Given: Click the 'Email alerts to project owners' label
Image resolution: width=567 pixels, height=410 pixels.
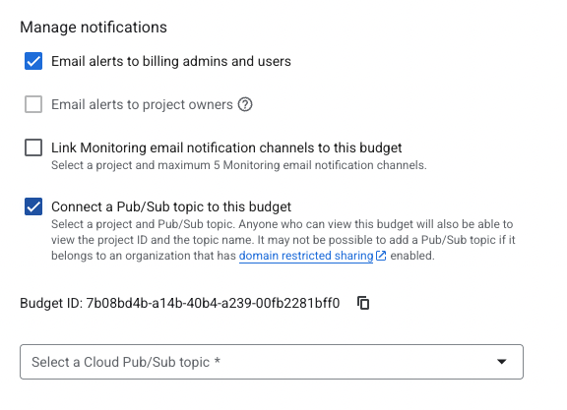Looking at the screenshot, I should point(142,105).
